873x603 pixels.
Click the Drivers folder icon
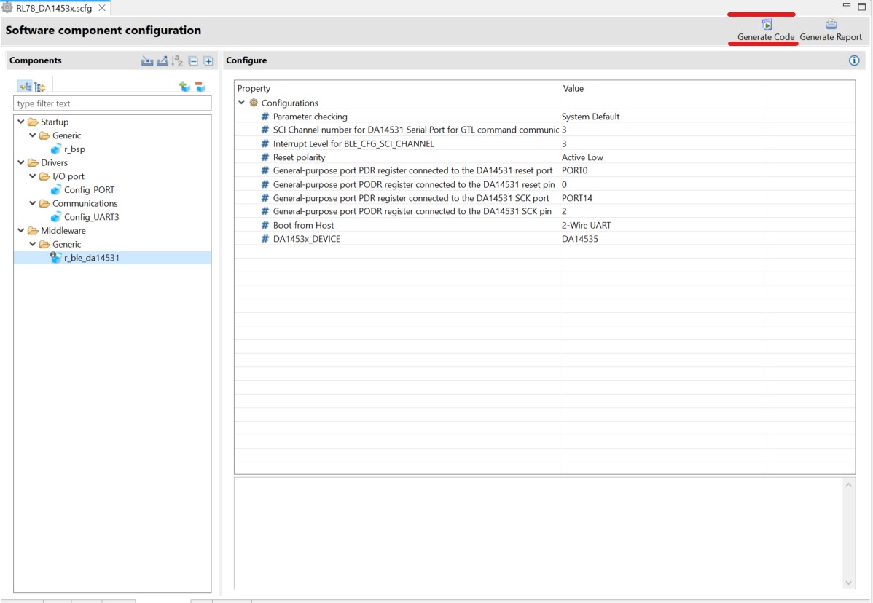(x=33, y=162)
